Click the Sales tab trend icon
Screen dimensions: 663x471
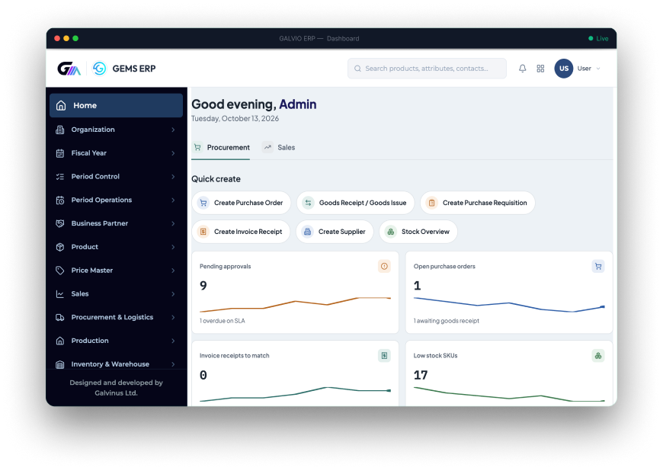[267, 147]
